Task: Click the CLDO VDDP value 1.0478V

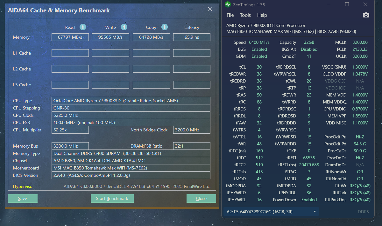Action: [360, 74]
